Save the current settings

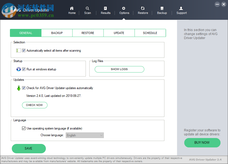click(x=28, y=148)
